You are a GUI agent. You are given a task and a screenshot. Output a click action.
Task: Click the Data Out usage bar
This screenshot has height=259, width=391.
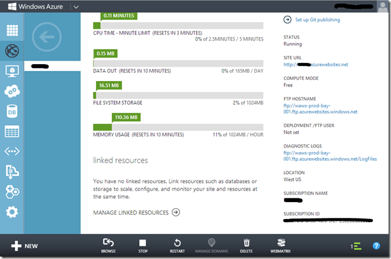pos(178,64)
